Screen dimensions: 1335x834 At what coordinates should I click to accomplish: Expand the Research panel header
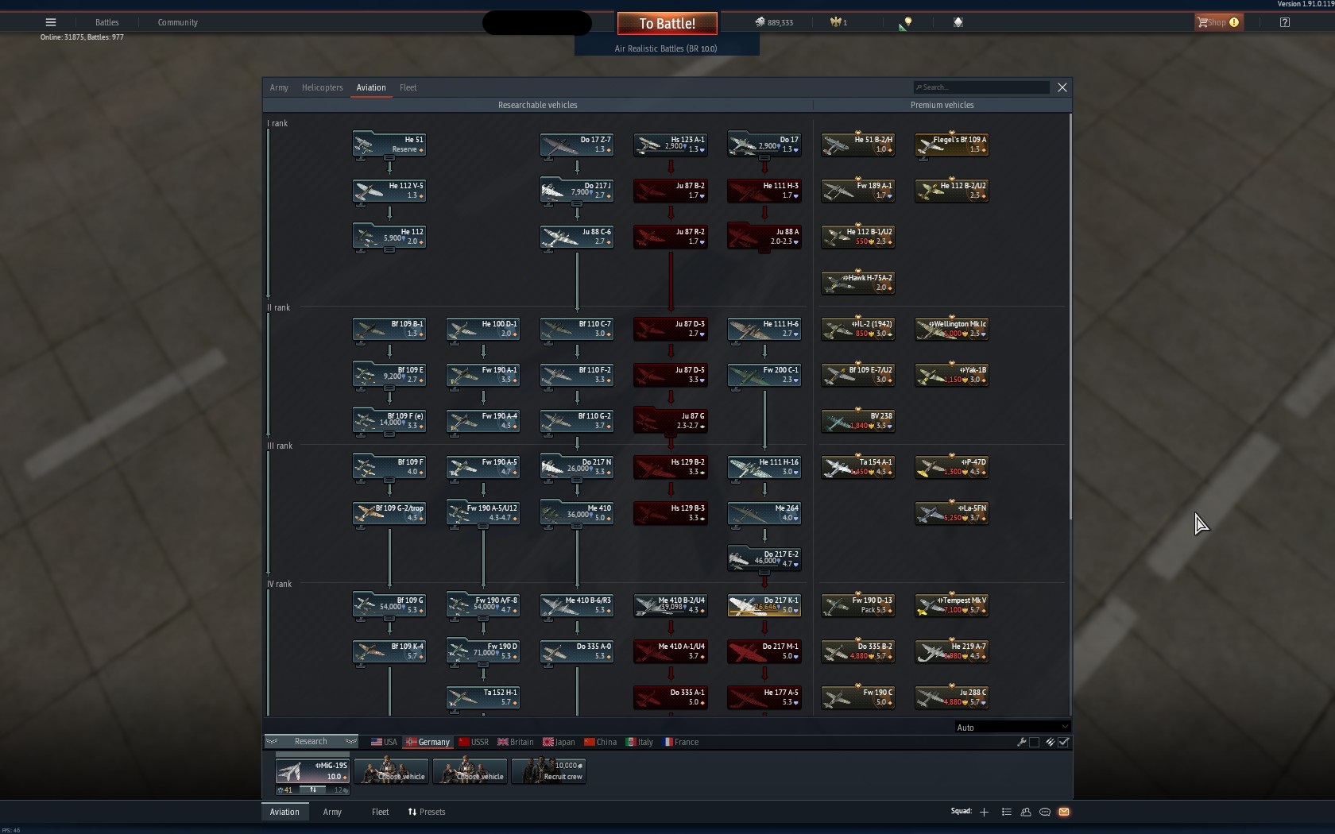311,741
